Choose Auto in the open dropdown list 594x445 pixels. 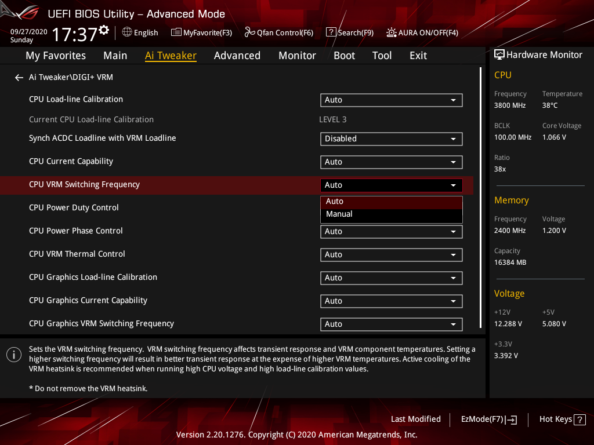click(x=392, y=202)
